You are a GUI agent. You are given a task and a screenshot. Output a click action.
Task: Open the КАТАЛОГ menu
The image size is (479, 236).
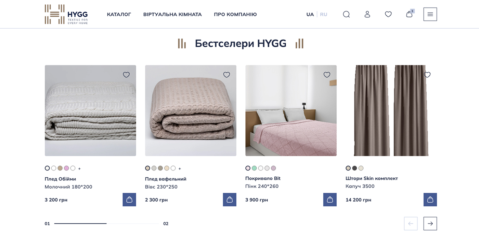click(119, 14)
